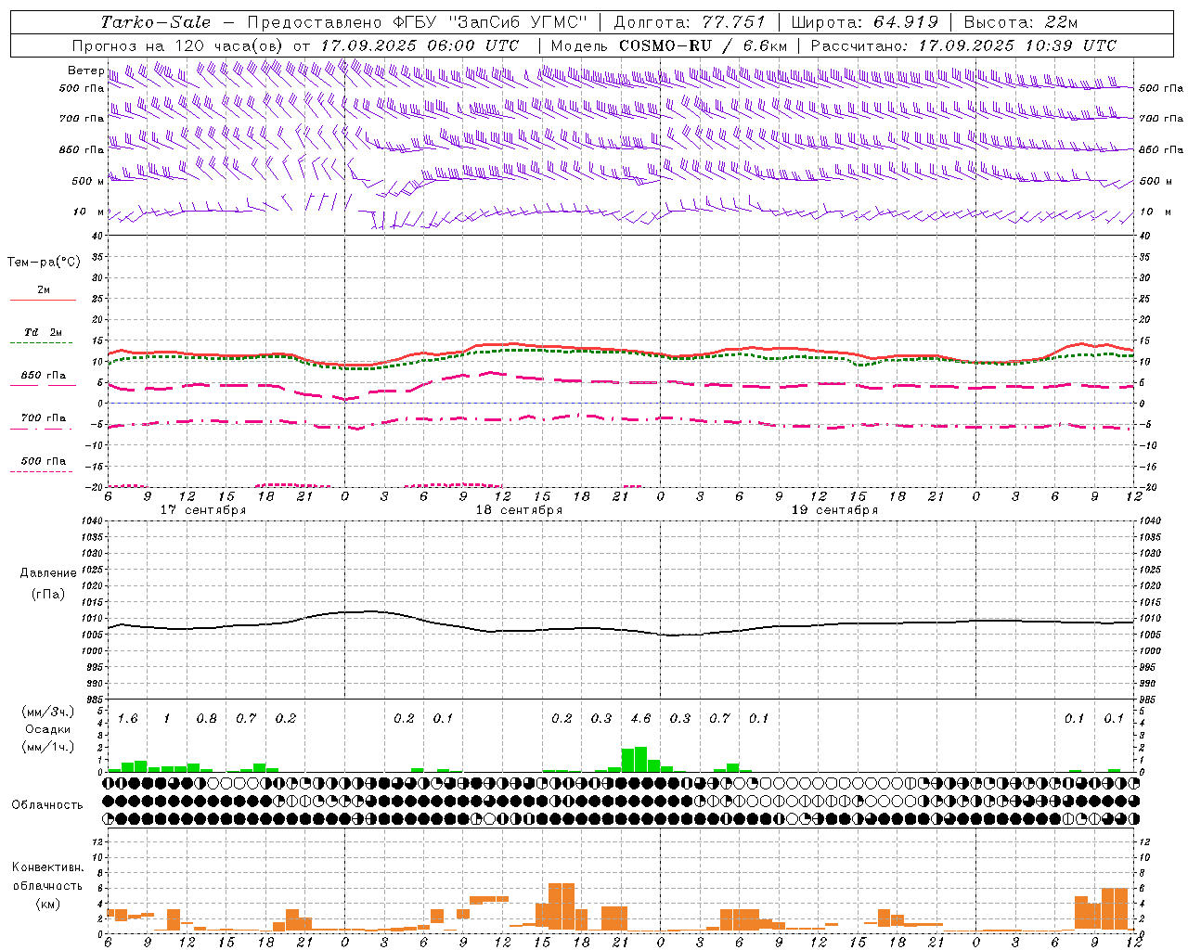Click the green dashed Td 2м legend line
Image resolution: width=1188 pixels, height=950 pixels.
(41, 342)
